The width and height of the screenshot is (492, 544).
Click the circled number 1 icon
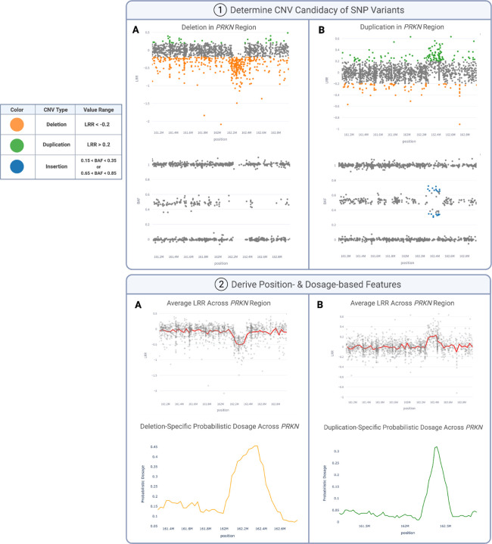click(220, 10)
